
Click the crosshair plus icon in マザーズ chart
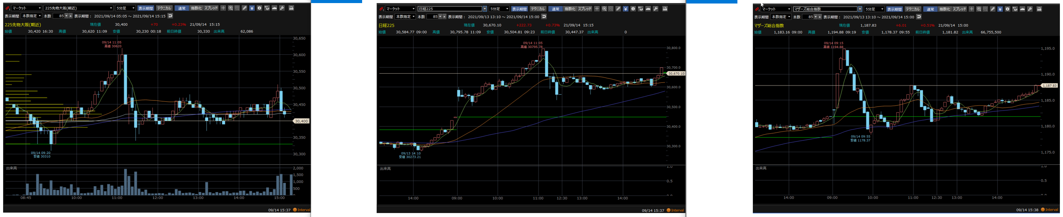coord(971,9)
